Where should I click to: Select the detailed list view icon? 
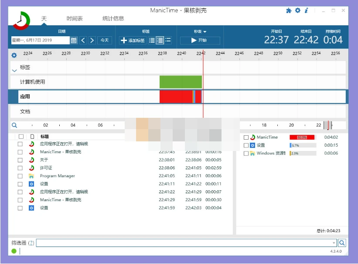point(159,40)
